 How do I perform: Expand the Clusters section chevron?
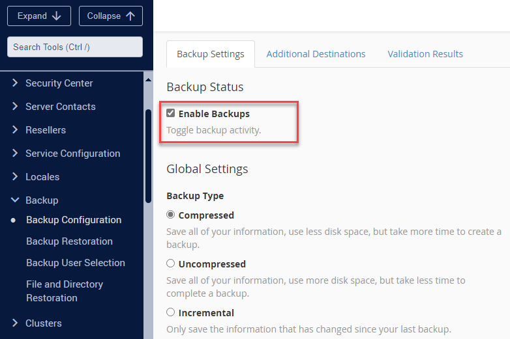pos(15,323)
